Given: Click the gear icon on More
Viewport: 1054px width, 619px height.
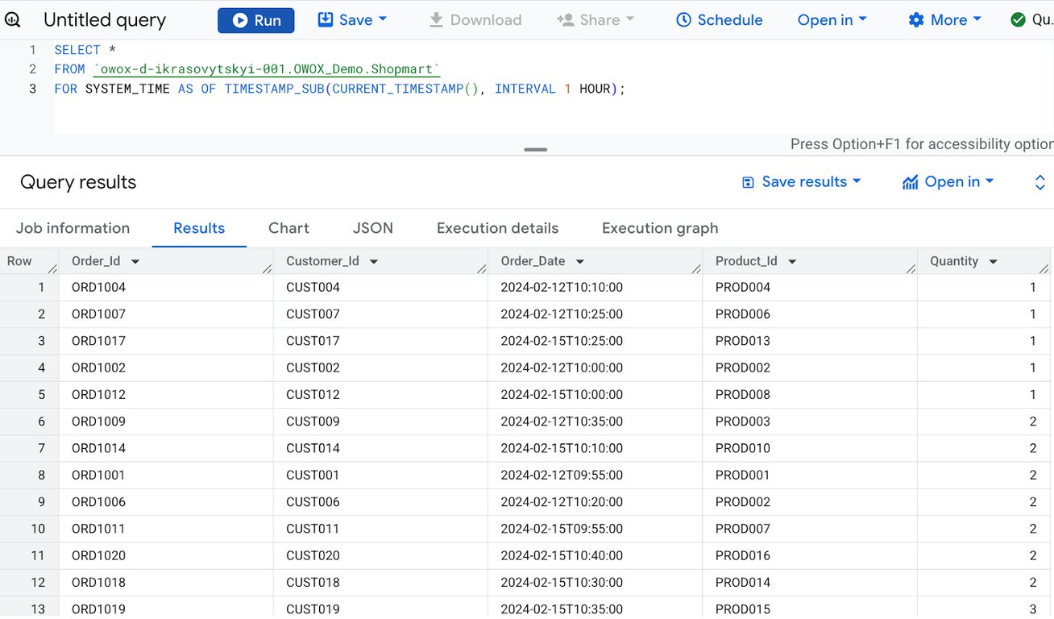Looking at the screenshot, I should point(916,20).
